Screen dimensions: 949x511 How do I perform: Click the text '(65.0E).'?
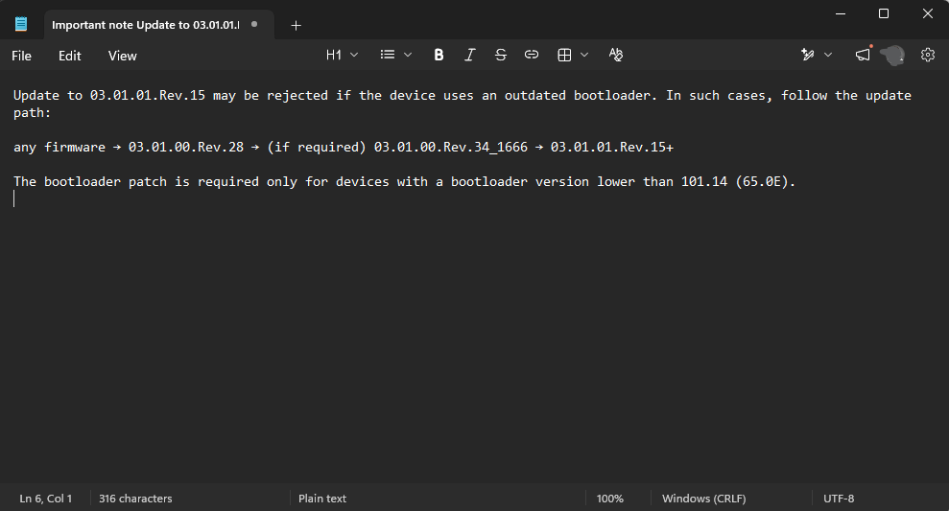pos(766,181)
